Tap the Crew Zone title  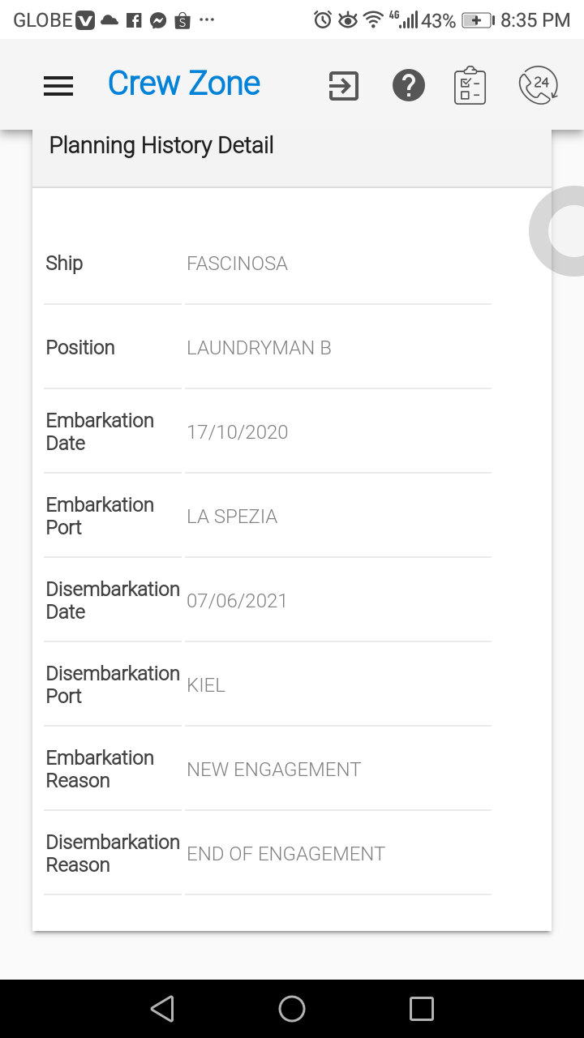click(184, 84)
